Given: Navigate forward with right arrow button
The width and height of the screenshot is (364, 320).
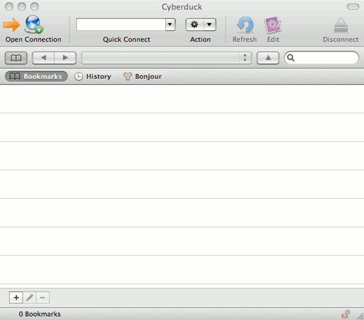Looking at the screenshot, I should click(x=65, y=58).
